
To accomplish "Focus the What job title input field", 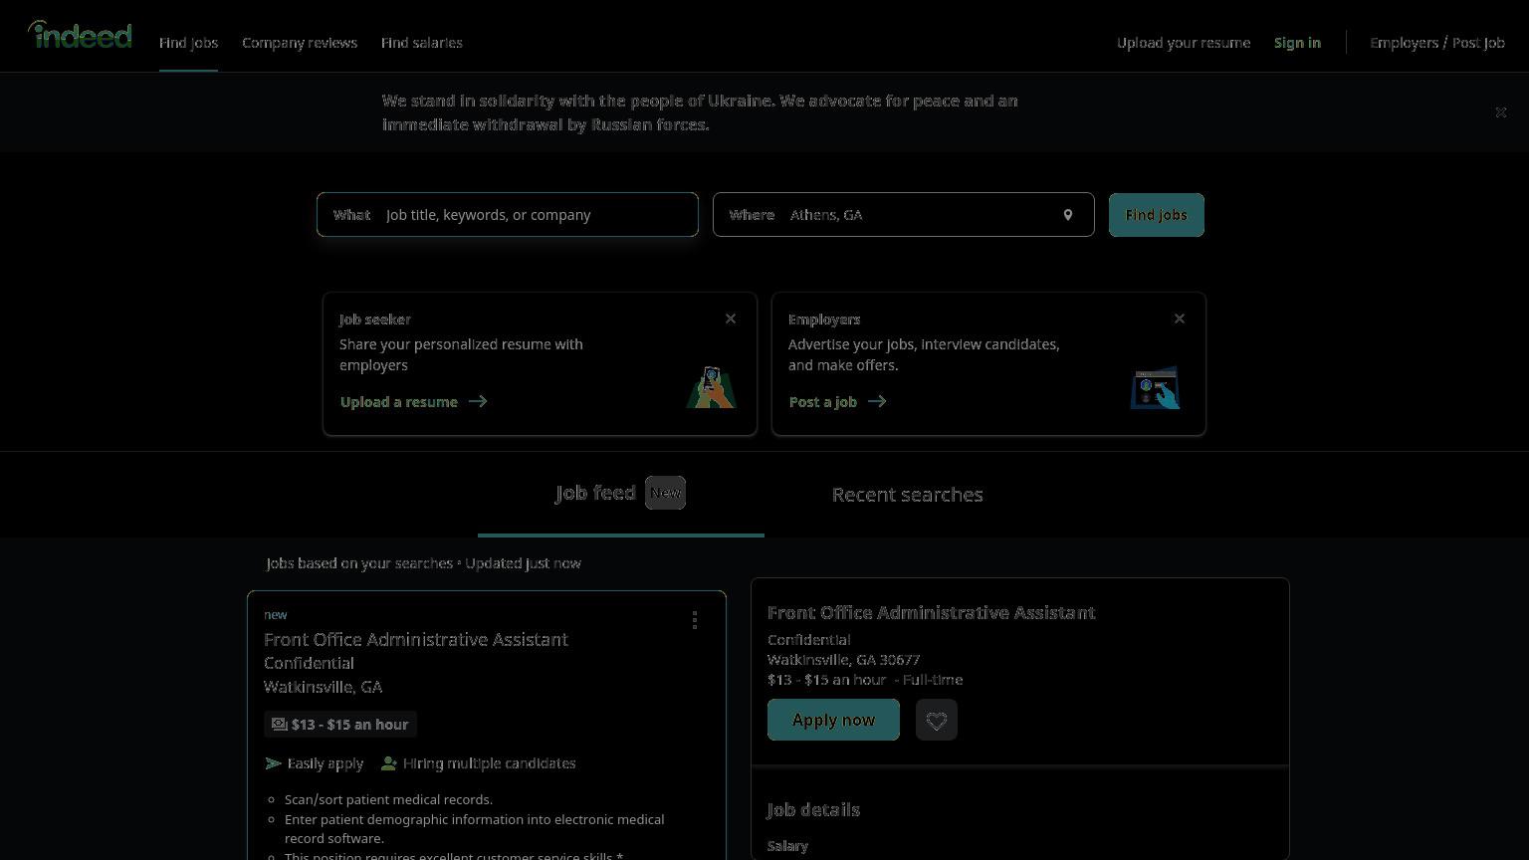I will click(508, 215).
